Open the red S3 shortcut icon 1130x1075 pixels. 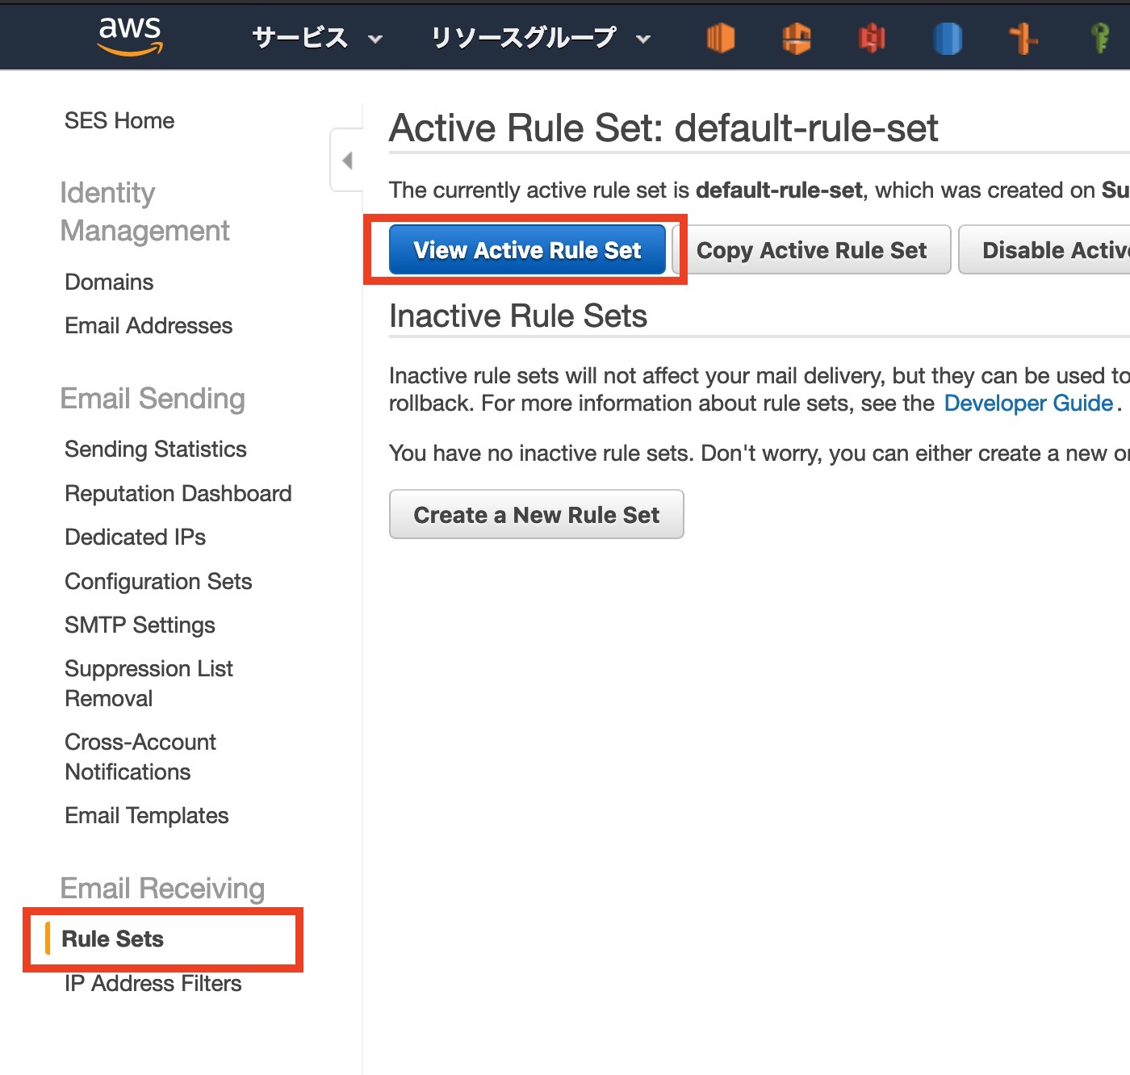pyautogui.click(x=872, y=38)
